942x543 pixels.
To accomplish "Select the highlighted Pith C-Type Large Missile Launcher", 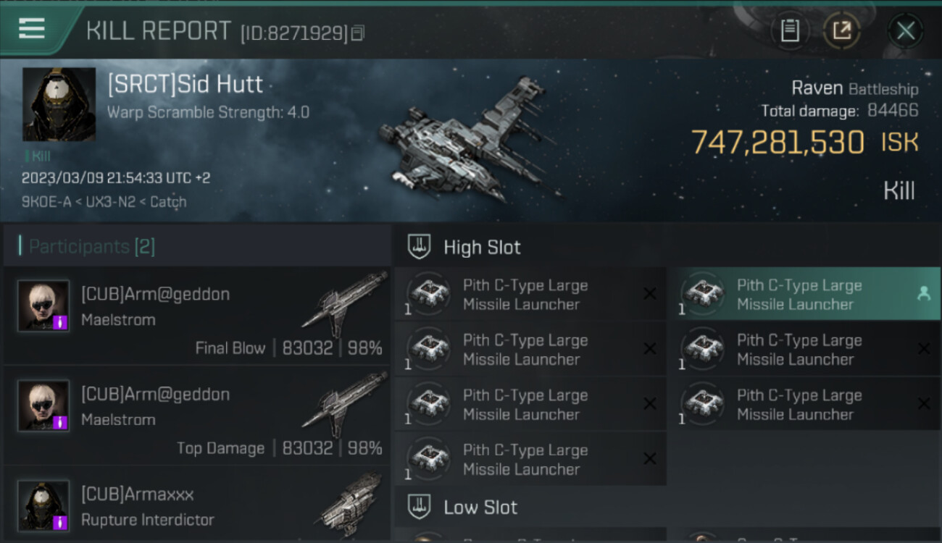I will pyautogui.click(x=797, y=295).
